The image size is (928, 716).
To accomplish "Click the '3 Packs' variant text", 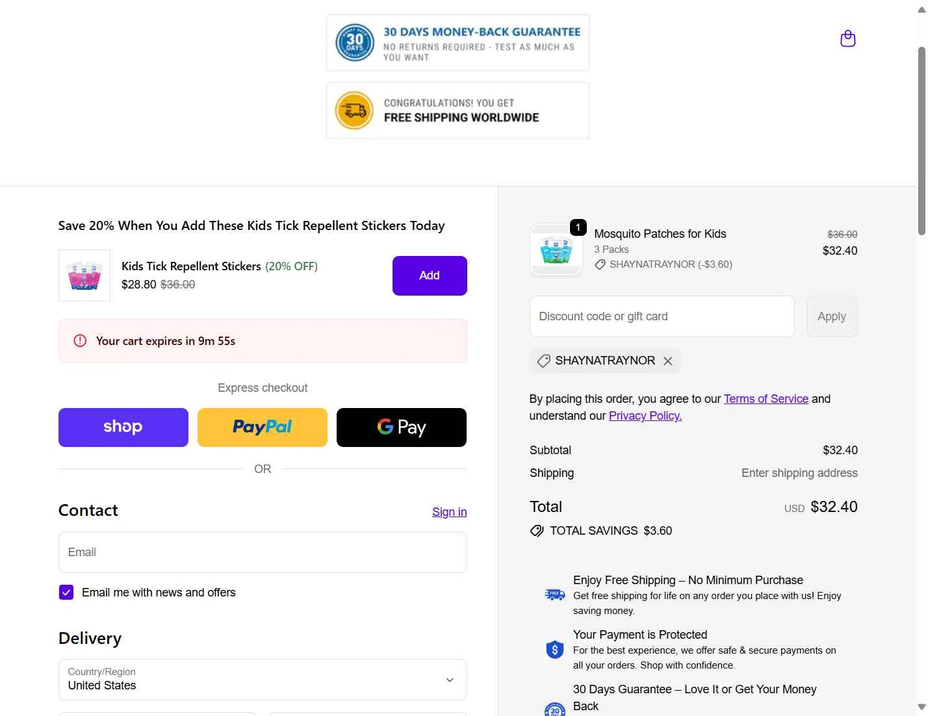I will coord(612,249).
